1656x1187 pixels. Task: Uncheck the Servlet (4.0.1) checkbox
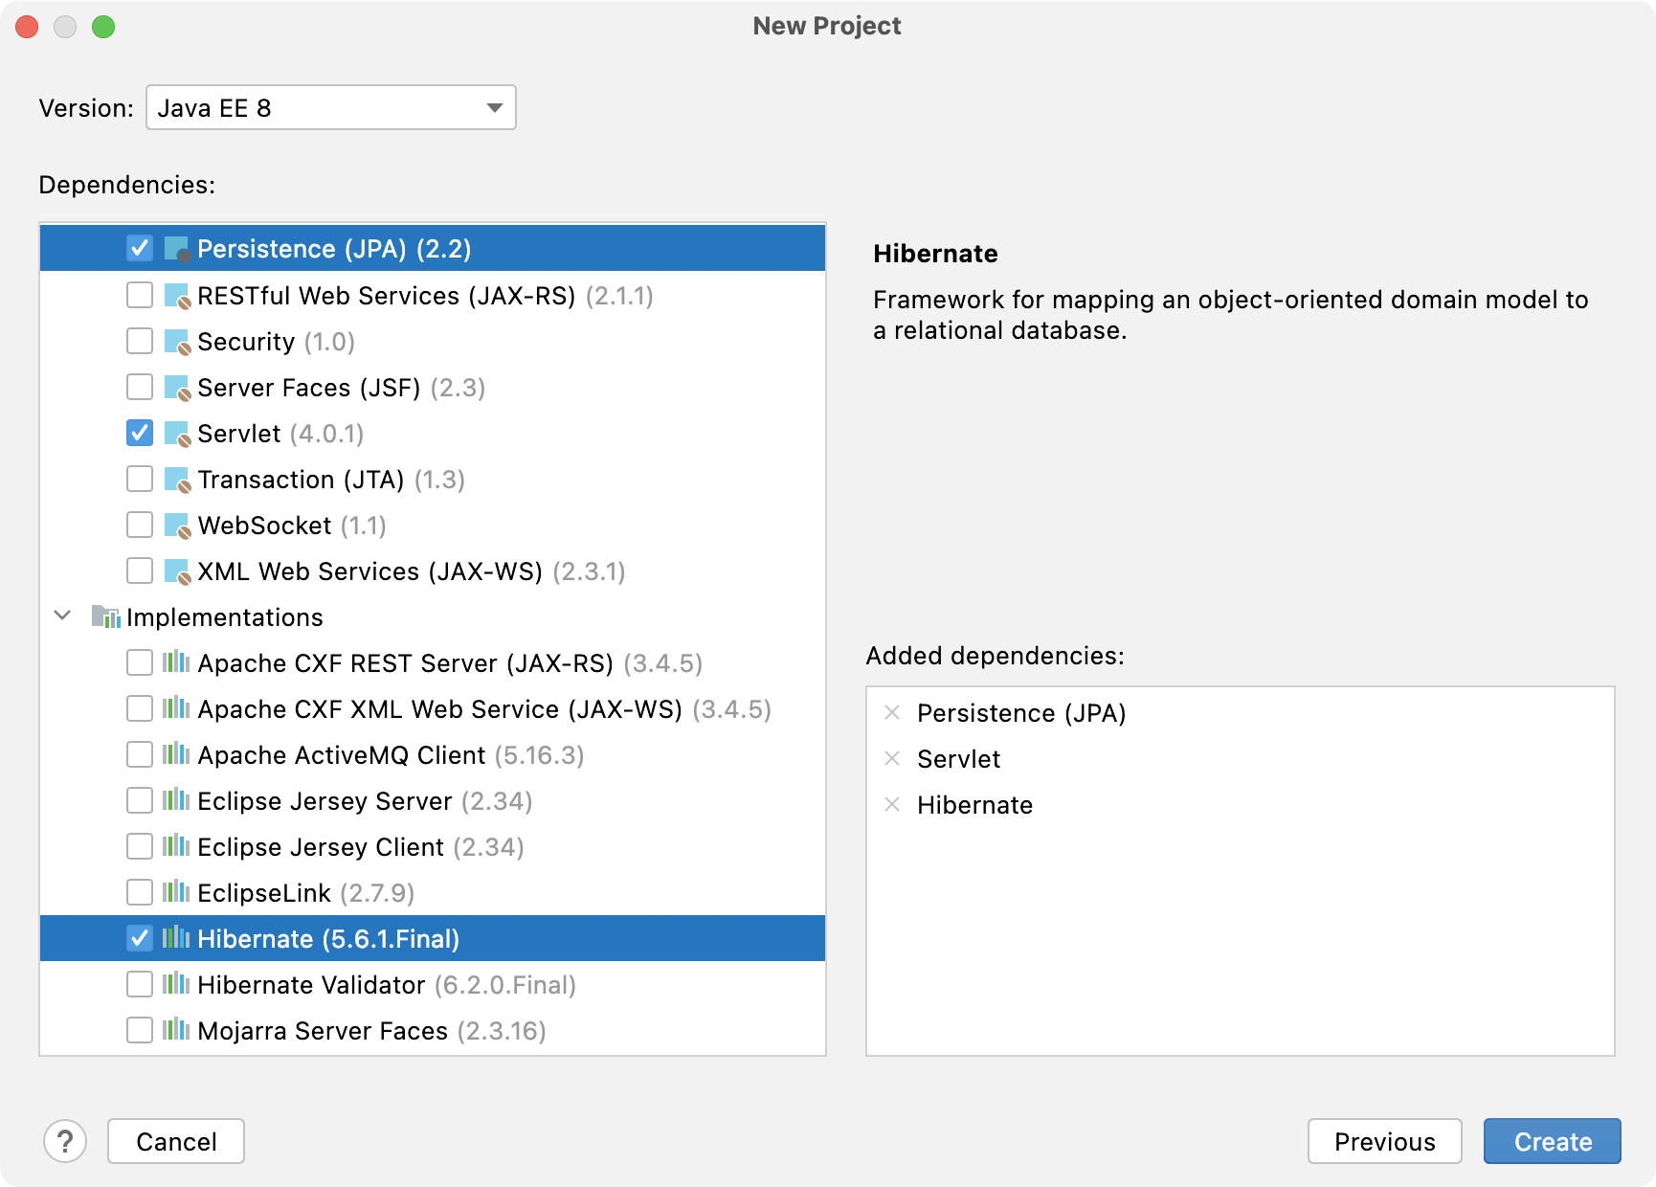click(140, 433)
